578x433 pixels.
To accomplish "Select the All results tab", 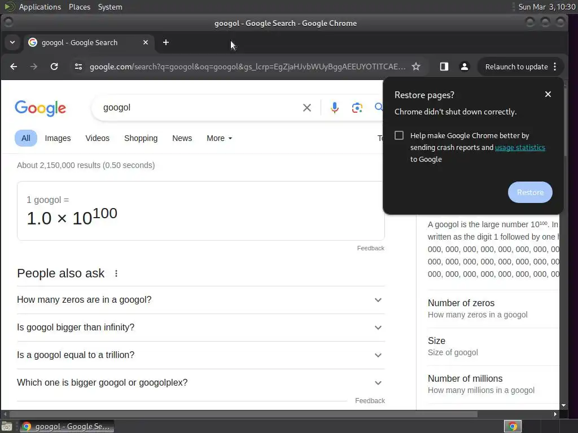I will (26, 138).
